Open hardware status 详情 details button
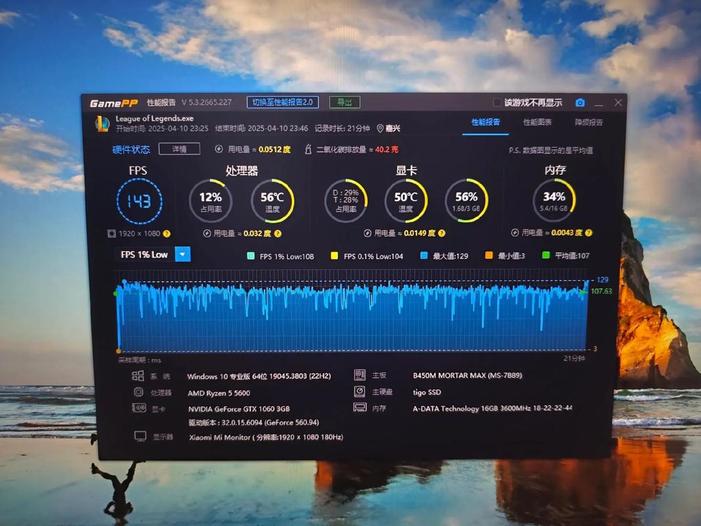Screen dimensions: 701x526 [179, 149]
